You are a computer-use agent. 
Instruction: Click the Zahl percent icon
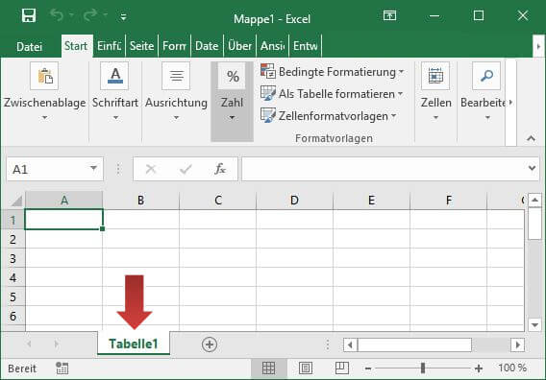233,76
